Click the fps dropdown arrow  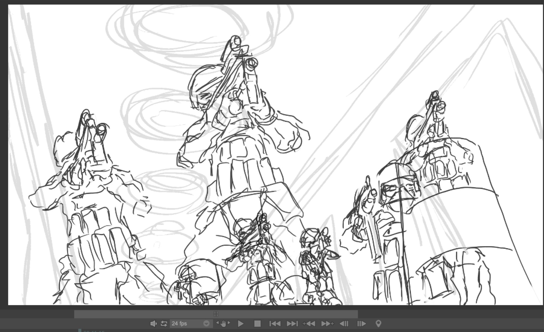point(206,324)
